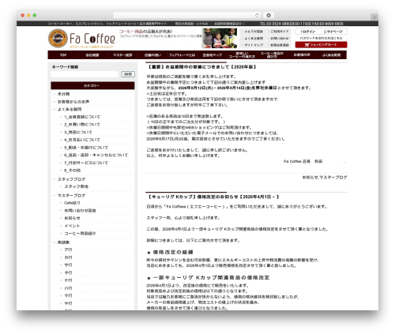Open the サイトマップ link in header

pos(254,45)
